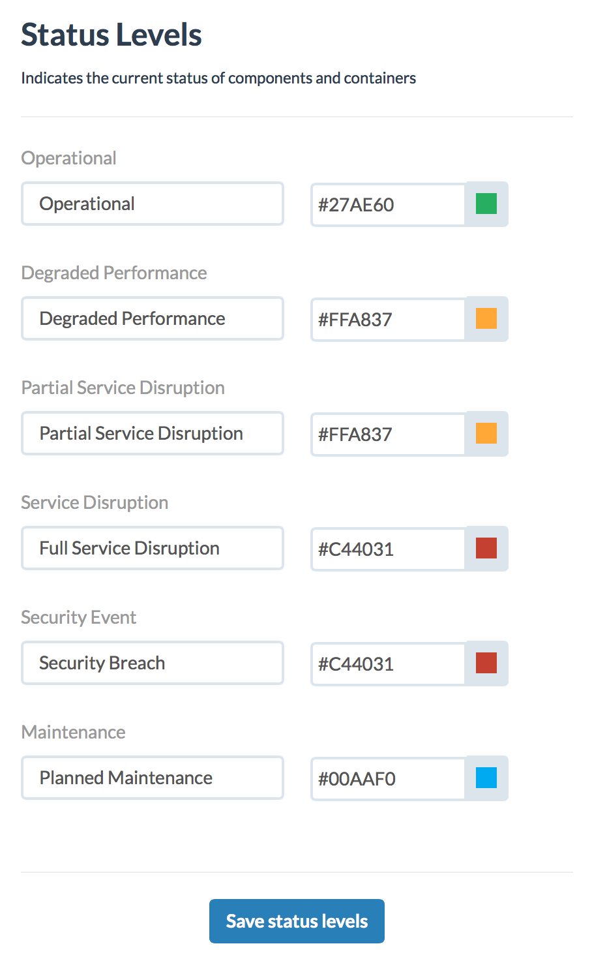Click the Planned Maintenance name input

click(152, 778)
